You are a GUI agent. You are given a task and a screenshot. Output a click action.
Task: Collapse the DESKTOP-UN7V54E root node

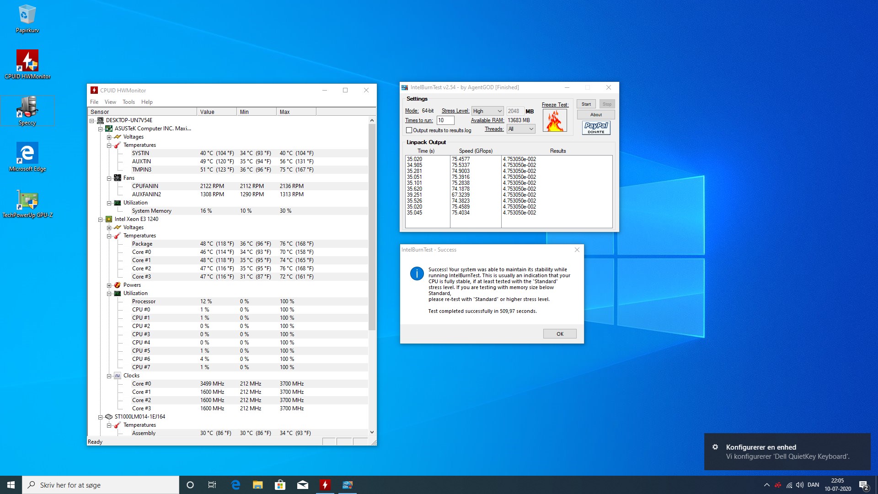91,121
